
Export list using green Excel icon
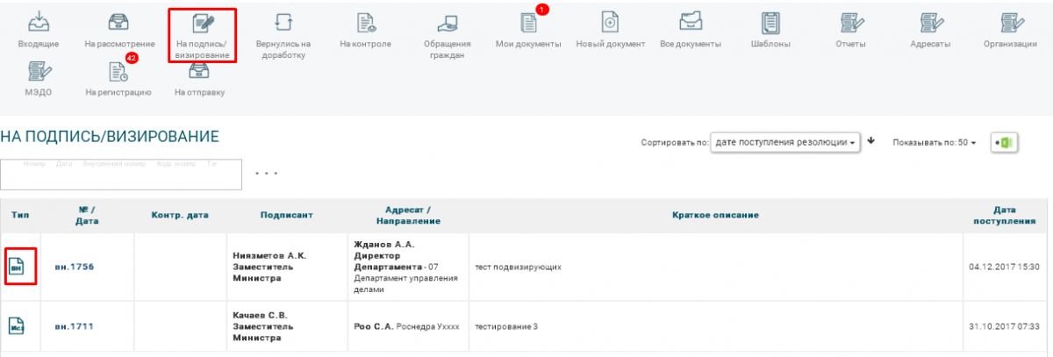pos(1002,142)
